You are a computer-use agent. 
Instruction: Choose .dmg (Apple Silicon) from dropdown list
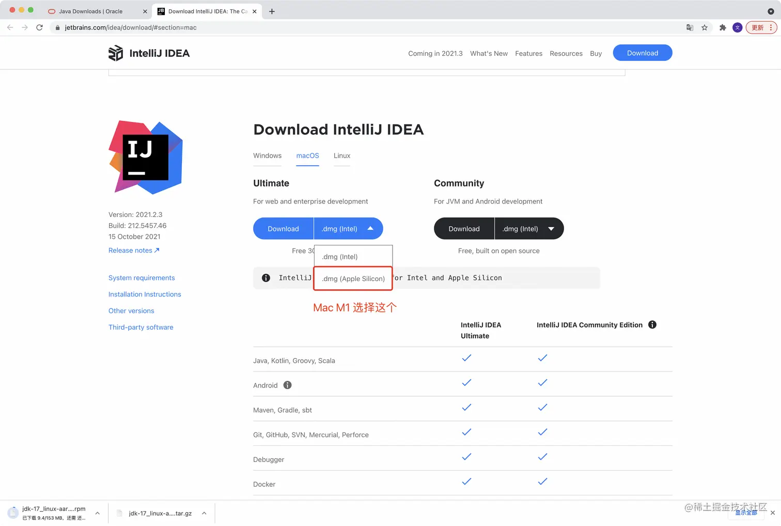pyautogui.click(x=353, y=279)
